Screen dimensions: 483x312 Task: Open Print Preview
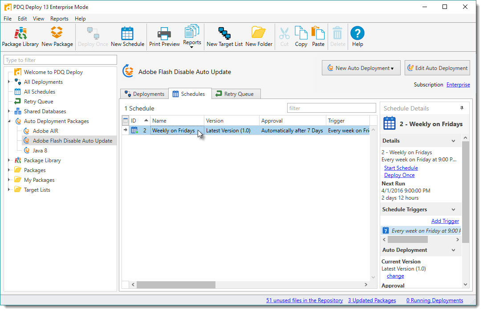click(x=164, y=37)
